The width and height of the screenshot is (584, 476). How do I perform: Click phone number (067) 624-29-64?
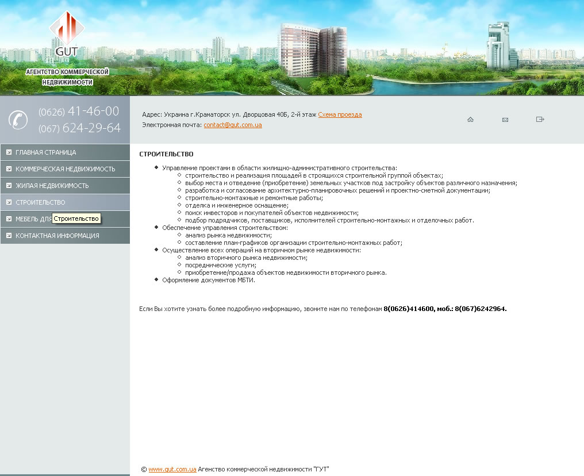click(79, 128)
